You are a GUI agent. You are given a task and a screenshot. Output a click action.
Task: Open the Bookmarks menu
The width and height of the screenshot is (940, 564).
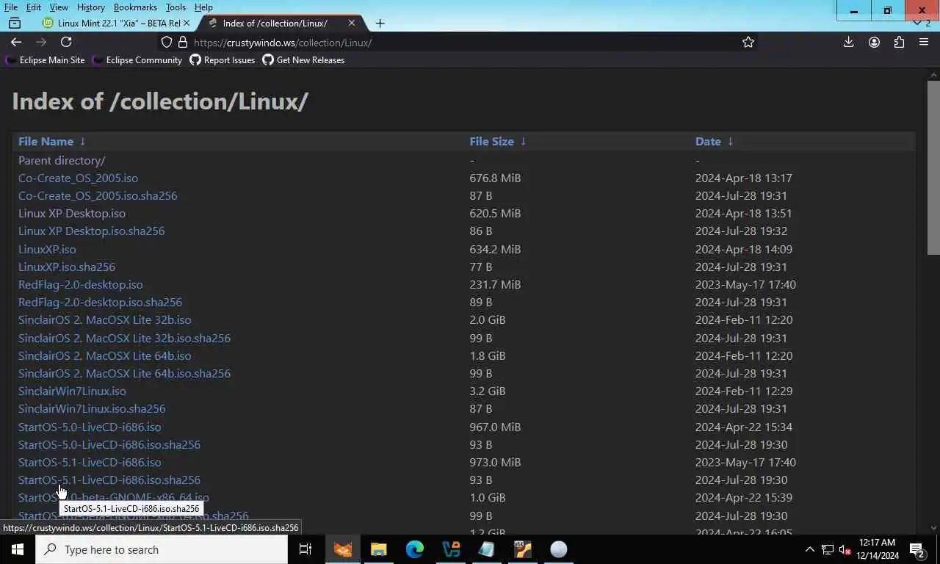point(135,7)
